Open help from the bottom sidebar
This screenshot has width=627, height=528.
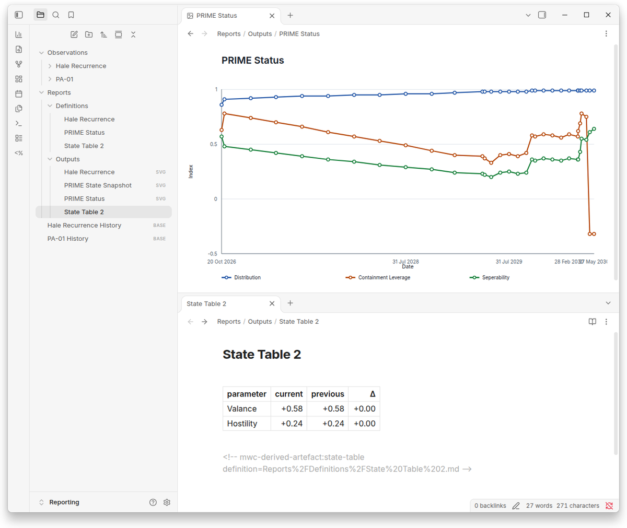tap(153, 502)
